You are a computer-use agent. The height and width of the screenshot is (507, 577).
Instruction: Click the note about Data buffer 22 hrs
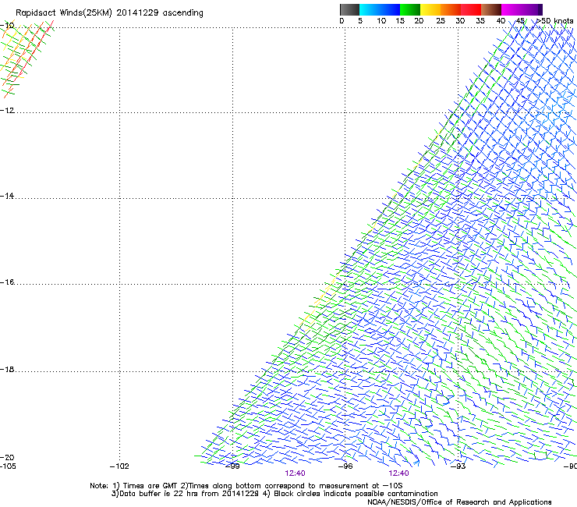point(274,494)
